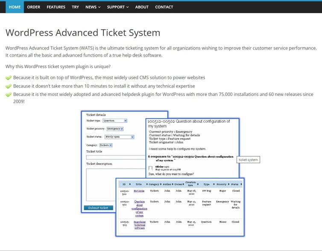The image size is (322, 251).
Task: Click the ticket system screenshot image
Action: pyautogui.click(x=163, y=173)
